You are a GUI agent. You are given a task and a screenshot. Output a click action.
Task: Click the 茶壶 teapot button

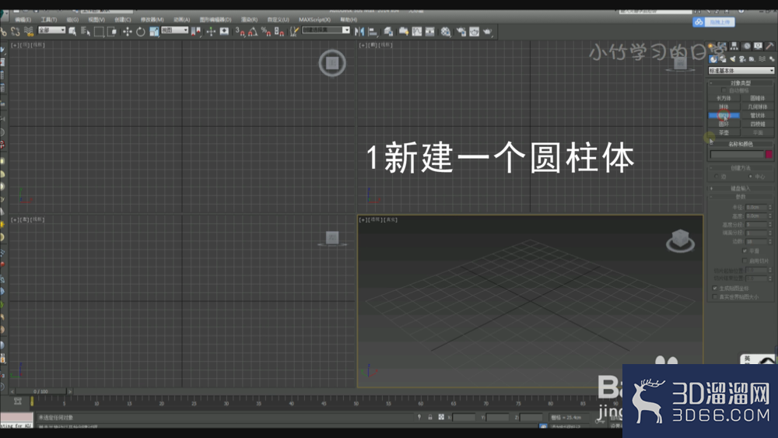724,132
